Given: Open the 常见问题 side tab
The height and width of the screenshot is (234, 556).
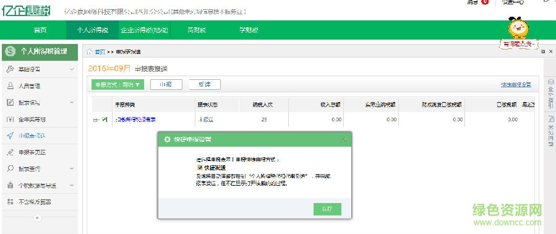Looking at the screenshot, I should [x=550, y=131].
